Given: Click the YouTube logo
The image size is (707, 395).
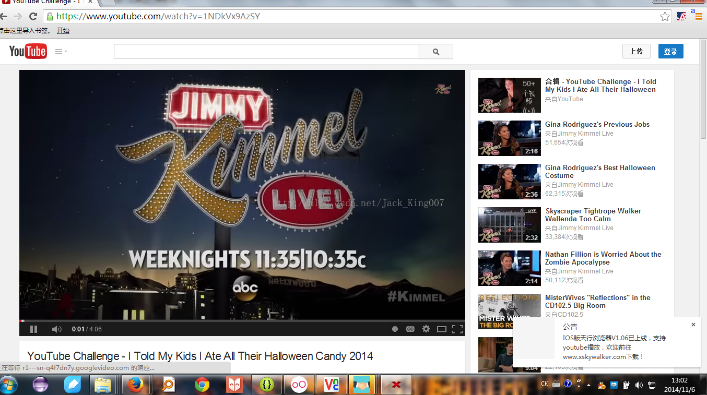Looking at the screenshot, I should tap(28, 51).
